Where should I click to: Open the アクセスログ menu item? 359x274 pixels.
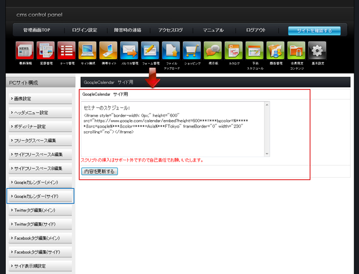click(x=171, y=30)
